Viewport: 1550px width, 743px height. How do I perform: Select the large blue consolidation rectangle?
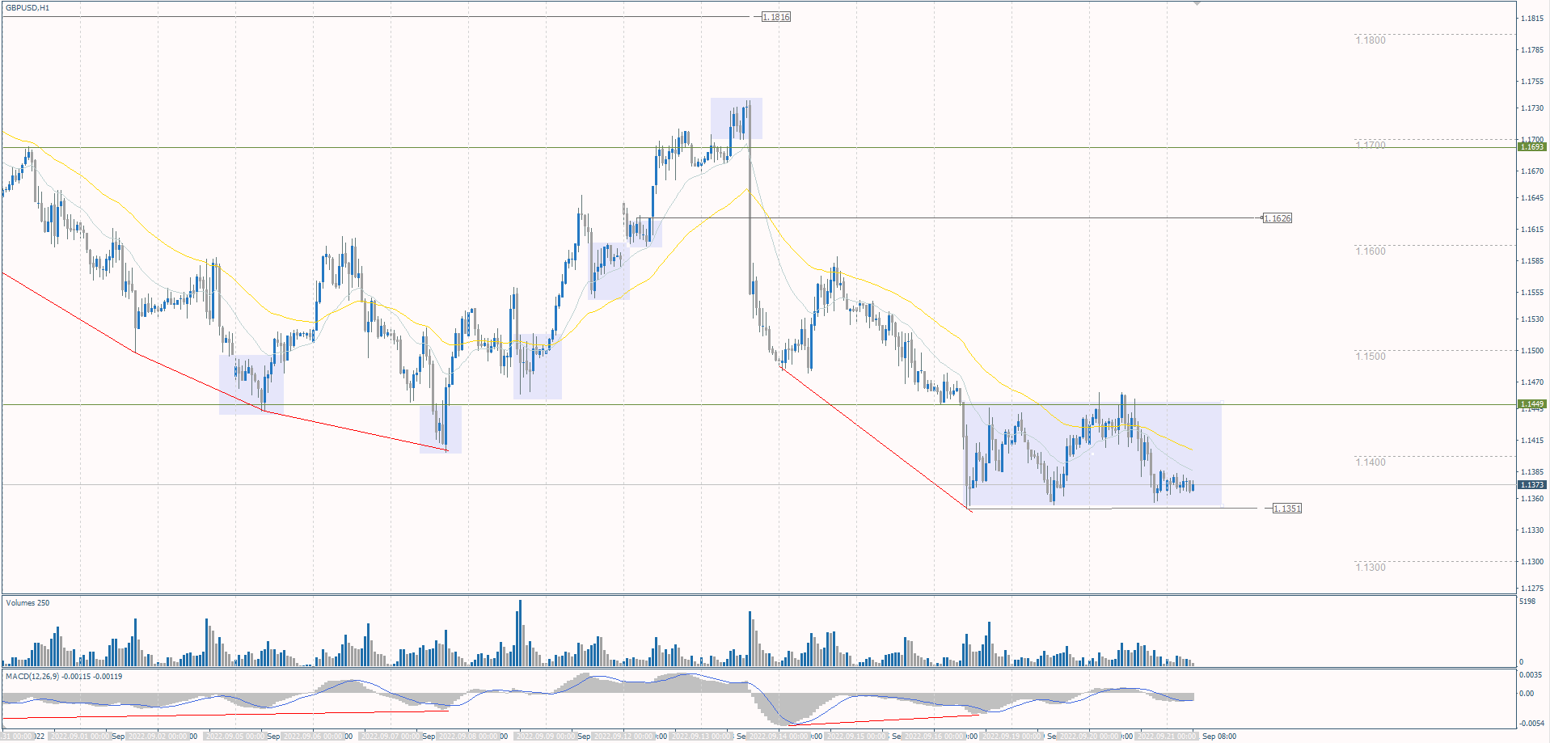1094,454
